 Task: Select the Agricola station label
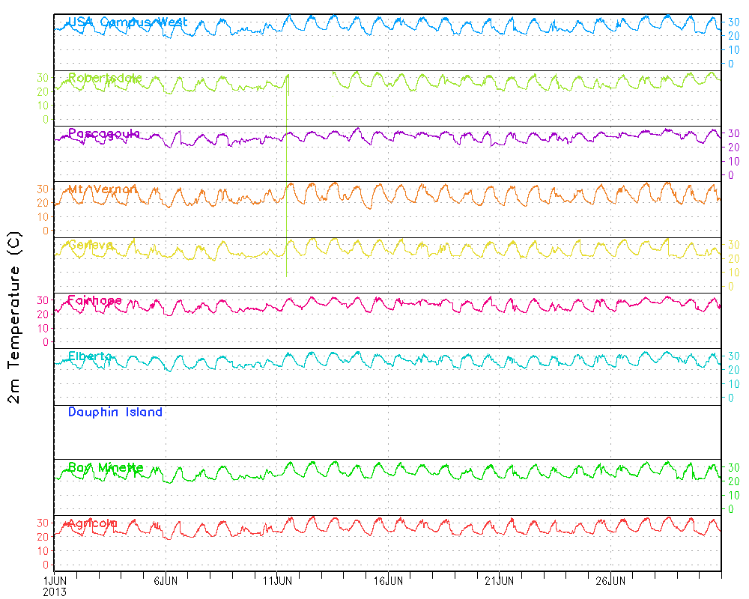pyautogui.click(x=92, y=523)
